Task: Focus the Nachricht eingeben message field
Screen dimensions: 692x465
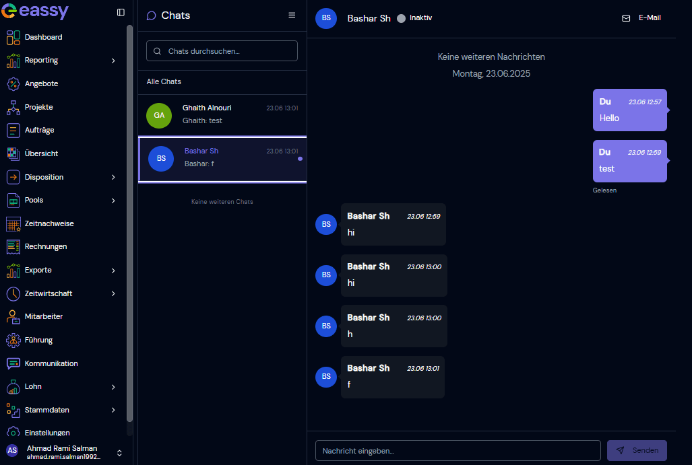Action: [x=458, y=450]
